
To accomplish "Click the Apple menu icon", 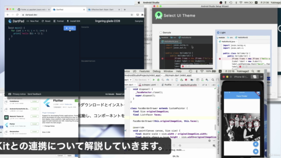I will click(x=139, y=3).
